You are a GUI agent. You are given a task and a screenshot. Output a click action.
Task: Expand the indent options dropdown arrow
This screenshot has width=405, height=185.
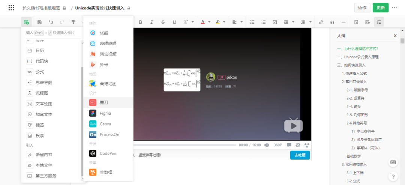(293, 22)
